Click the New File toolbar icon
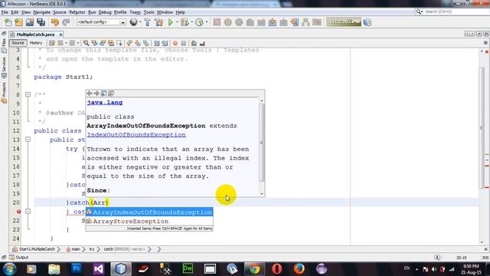This screenshot has height=276, width=490. [x=8, y=22]
